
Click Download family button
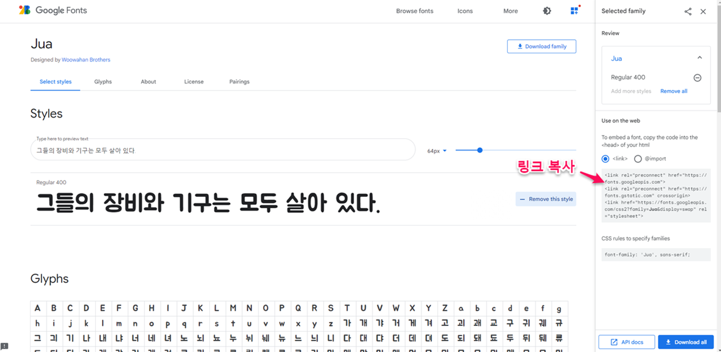pyautogui.click(x=541, y=46)
